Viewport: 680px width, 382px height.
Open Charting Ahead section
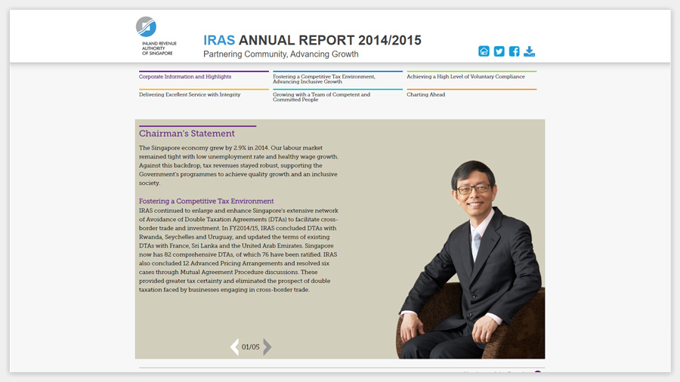(425, 94)
